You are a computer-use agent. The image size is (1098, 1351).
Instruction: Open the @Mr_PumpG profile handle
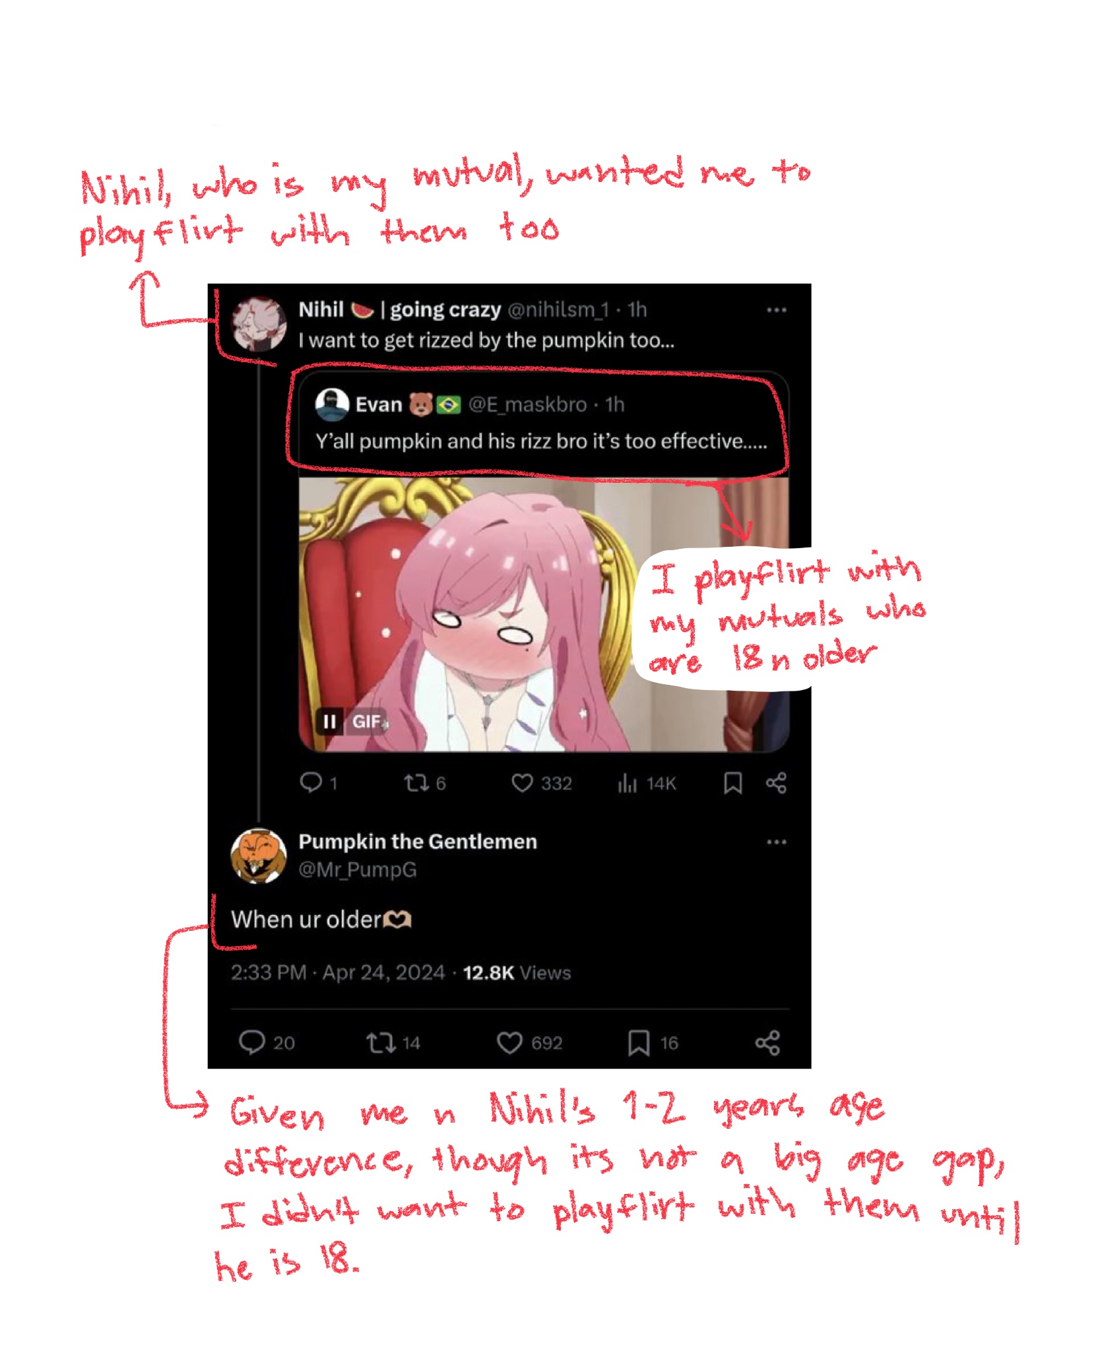click(x=358, y=869)
